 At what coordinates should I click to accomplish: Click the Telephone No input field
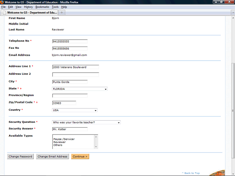(70, 41)
